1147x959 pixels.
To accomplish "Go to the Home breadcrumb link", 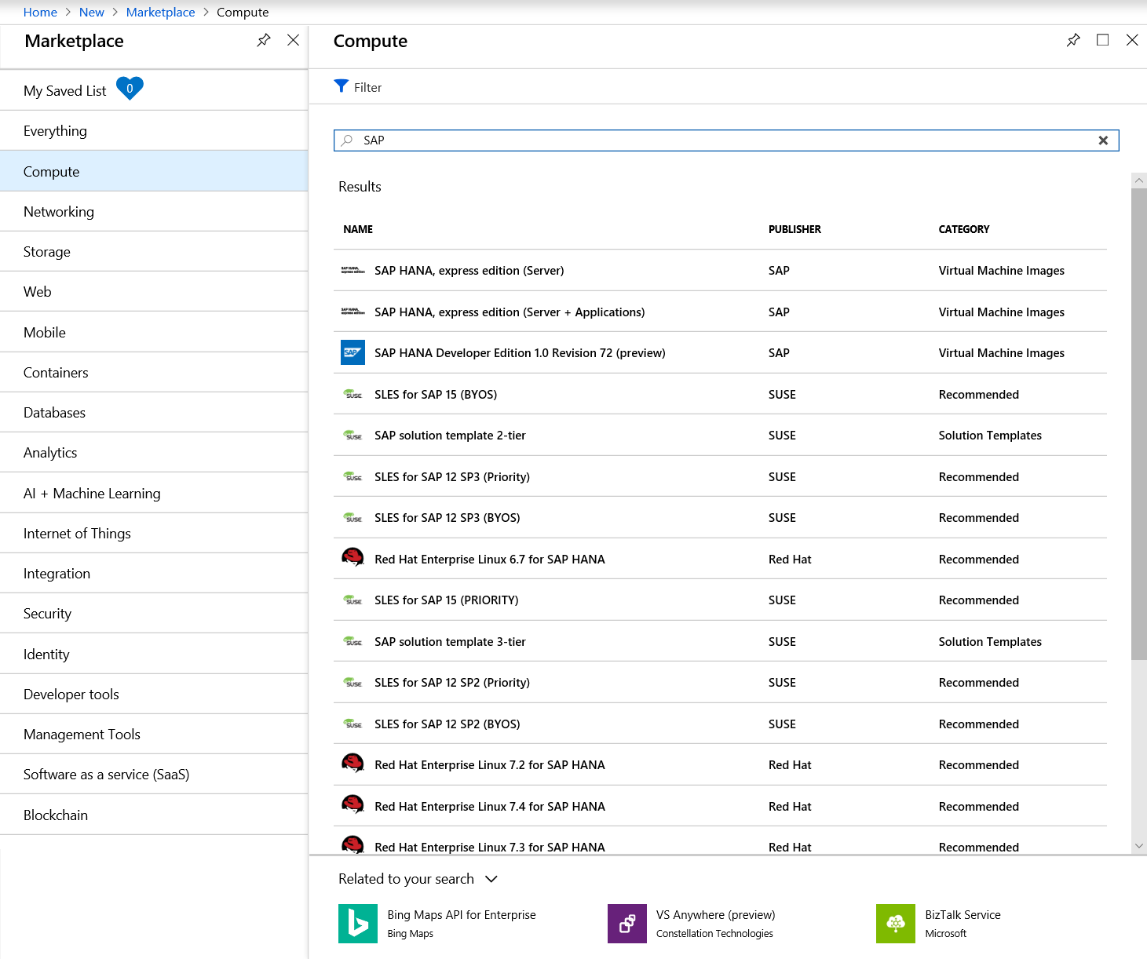I will tap(40, 13).
